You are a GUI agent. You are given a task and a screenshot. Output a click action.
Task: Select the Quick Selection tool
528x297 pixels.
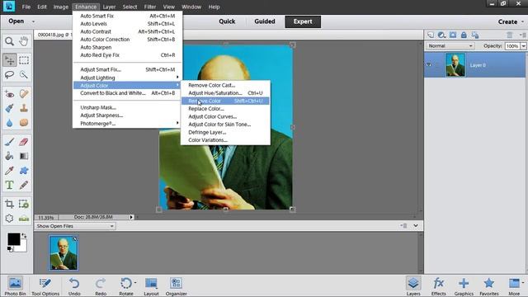tap(24, 75)
